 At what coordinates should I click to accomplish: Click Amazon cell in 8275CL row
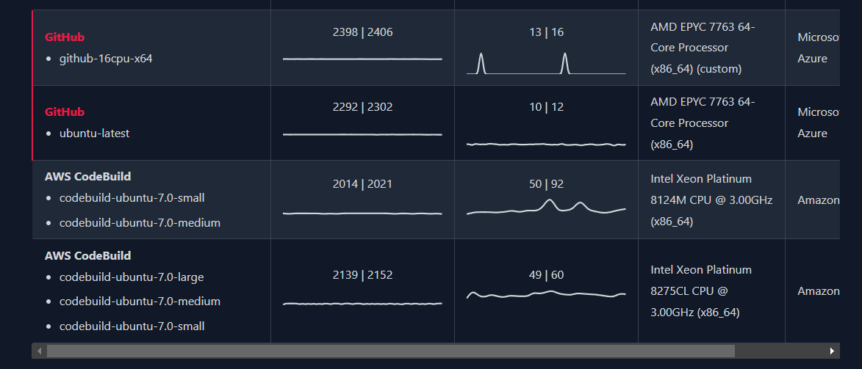pos(818,291)
